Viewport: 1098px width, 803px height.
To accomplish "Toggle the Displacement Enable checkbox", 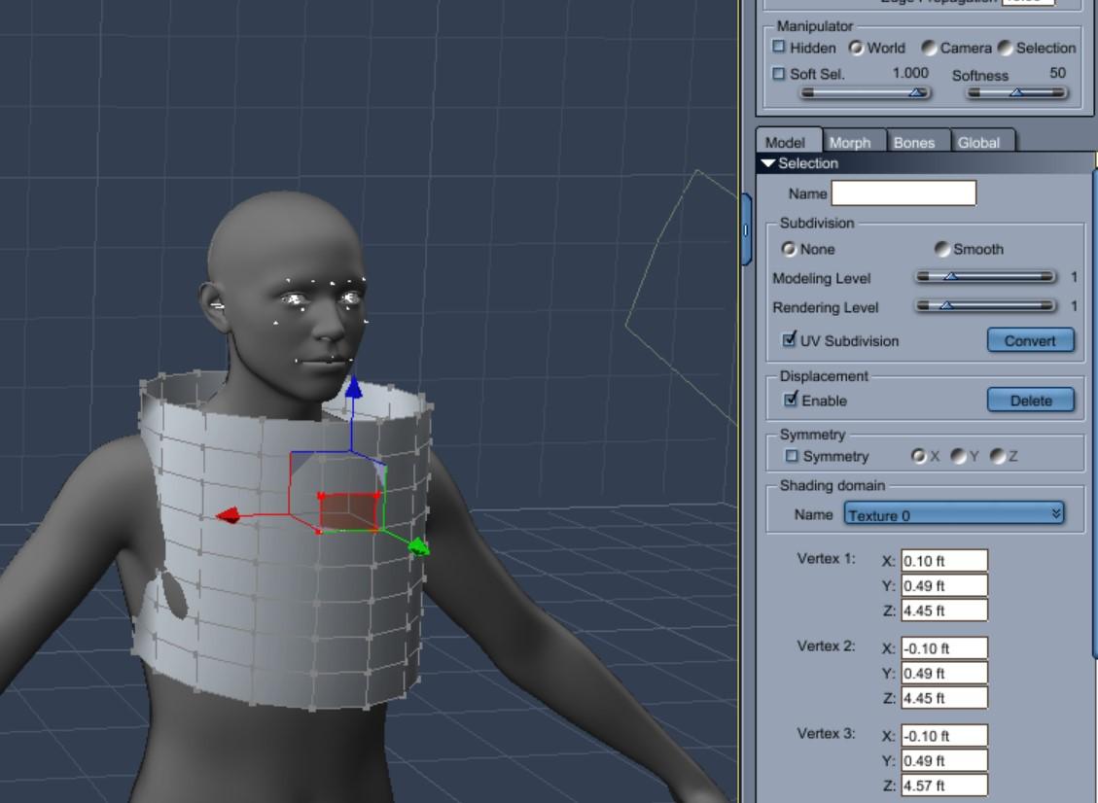I will coord(791,399).
